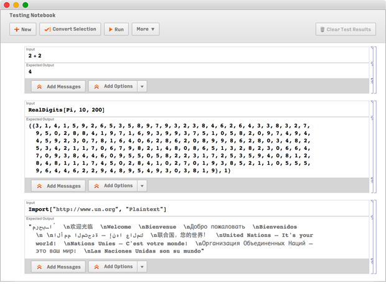Select the cell bracket of the 2 + 2 input
Image resolution: width=386 pixels, height=286 pixels.
pyautogui.click(x=372, y=53)
